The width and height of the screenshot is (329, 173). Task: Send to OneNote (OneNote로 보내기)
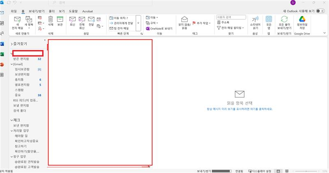(159, 28)
